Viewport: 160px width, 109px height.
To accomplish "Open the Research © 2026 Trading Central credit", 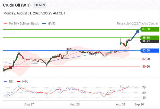I will pos(137,24).
